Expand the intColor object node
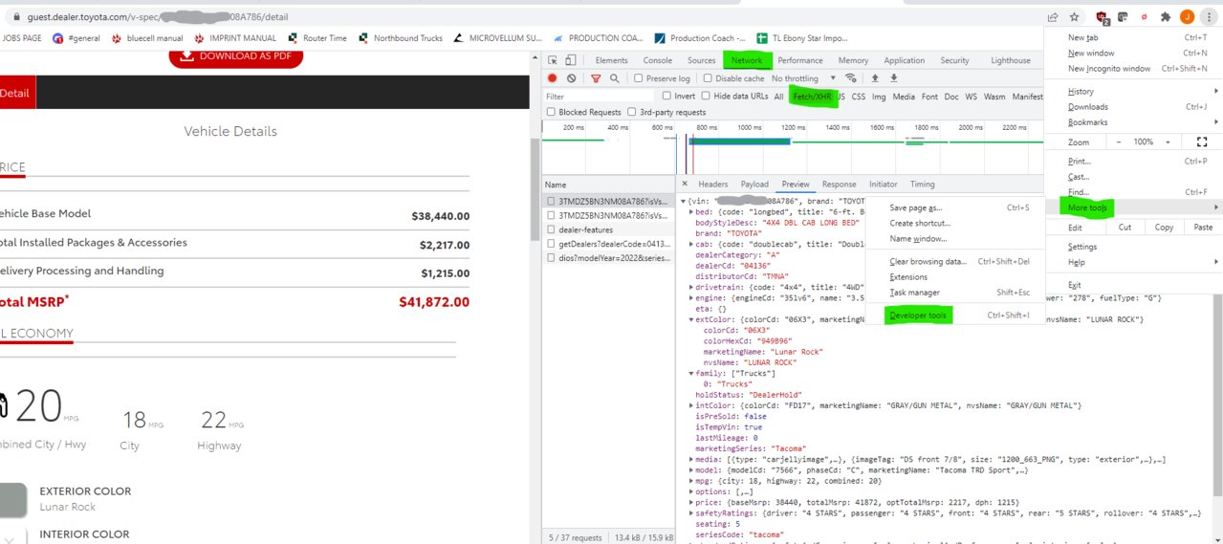Screen dimensions: 1223x544 690,405
